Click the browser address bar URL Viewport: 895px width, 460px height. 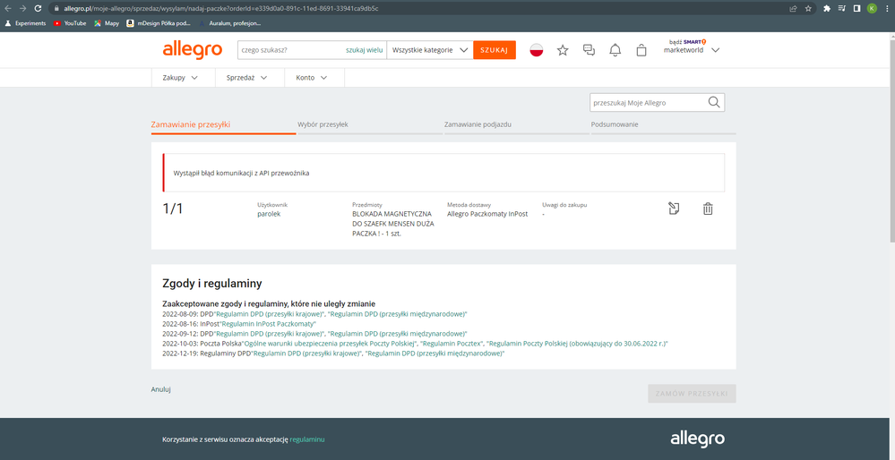(x=219, y=9)
